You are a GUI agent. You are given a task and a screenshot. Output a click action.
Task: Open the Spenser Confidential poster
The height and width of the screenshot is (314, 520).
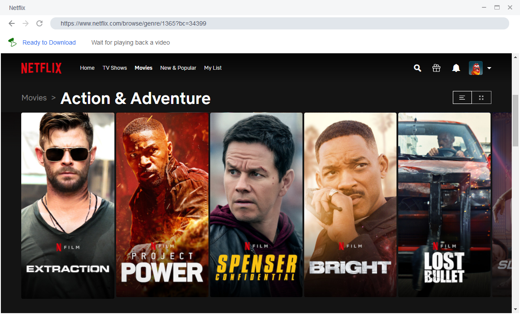(x=256, y=204)
